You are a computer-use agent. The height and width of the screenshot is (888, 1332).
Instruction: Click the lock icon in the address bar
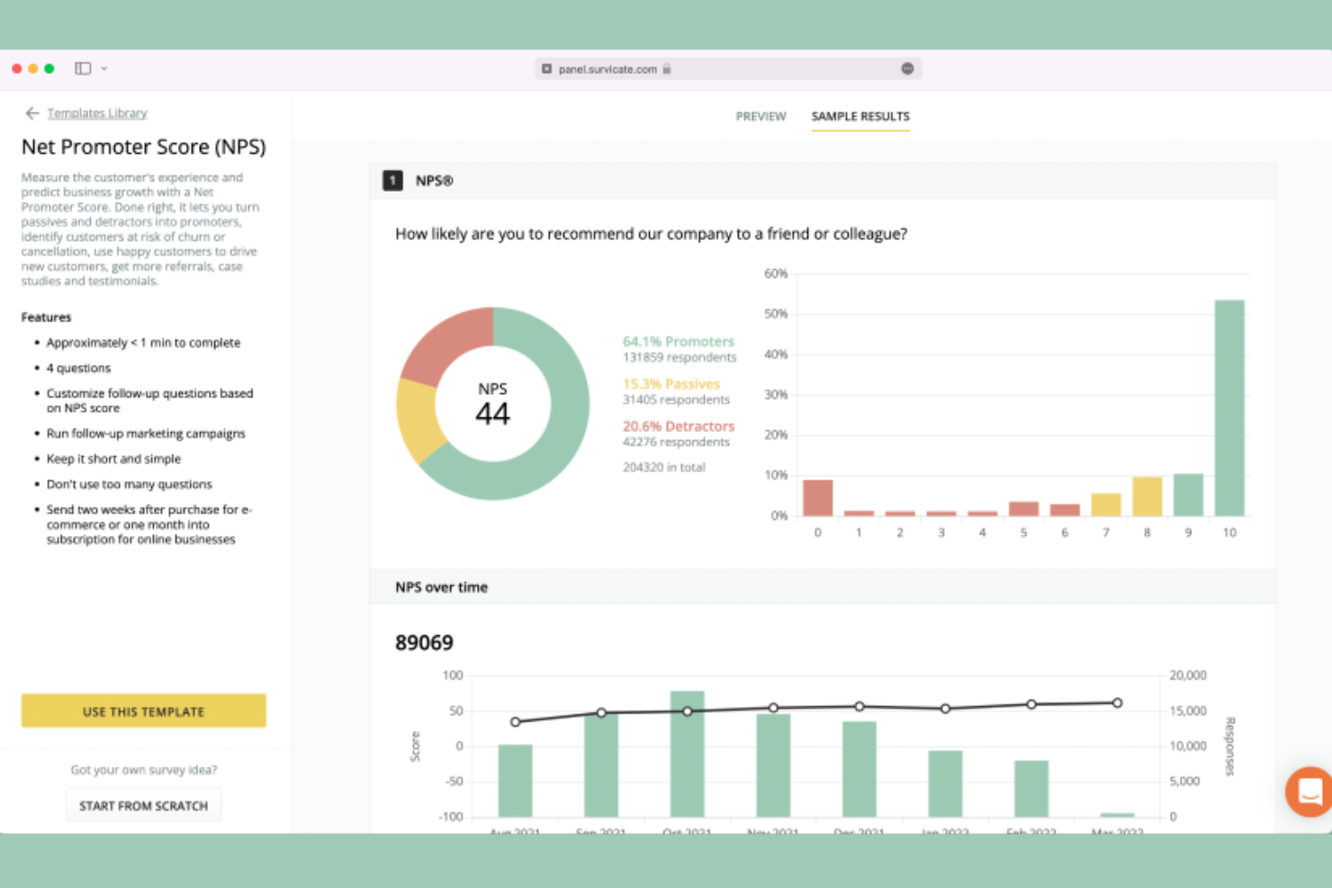point(667,69)
